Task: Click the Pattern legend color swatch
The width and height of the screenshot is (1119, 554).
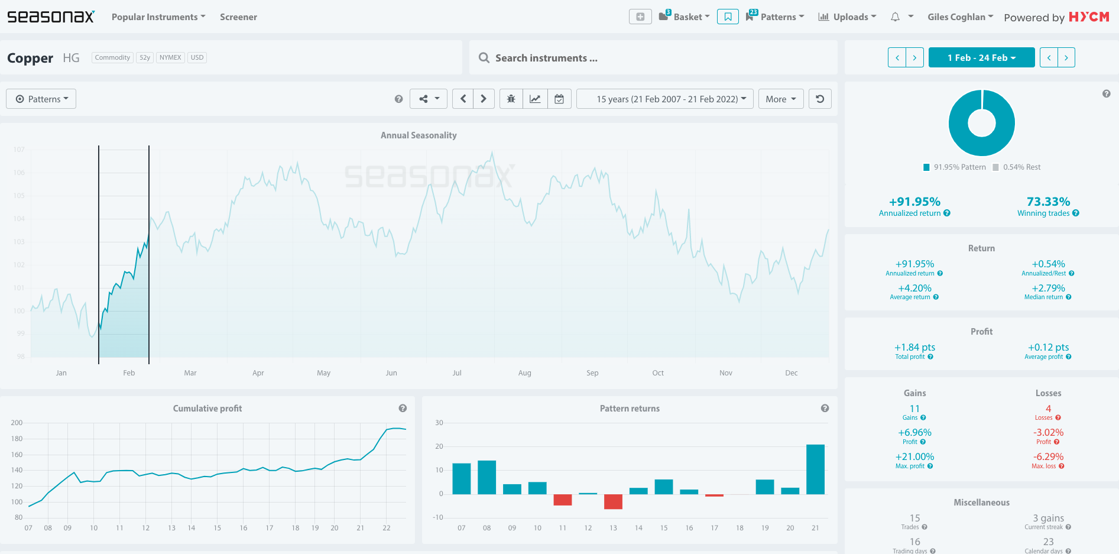Action: coord(927,167)
